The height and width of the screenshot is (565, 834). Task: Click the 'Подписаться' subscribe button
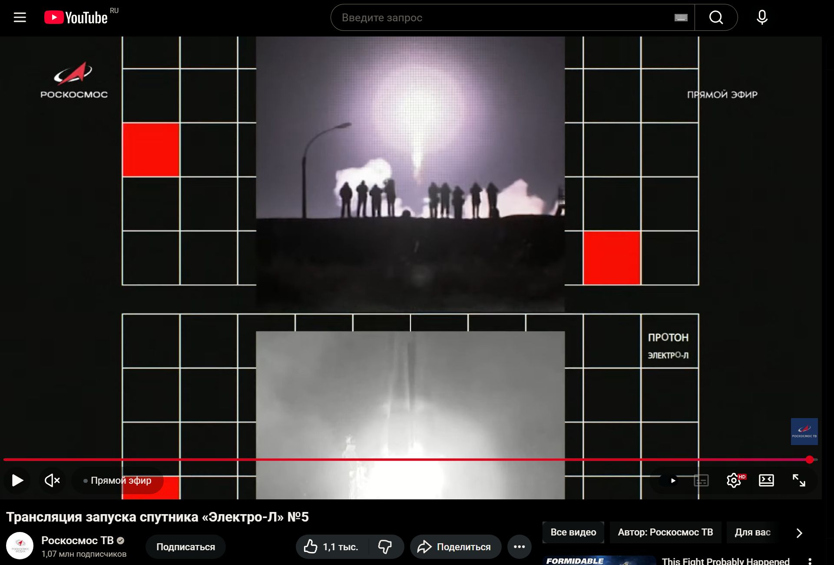pos(185,547)
